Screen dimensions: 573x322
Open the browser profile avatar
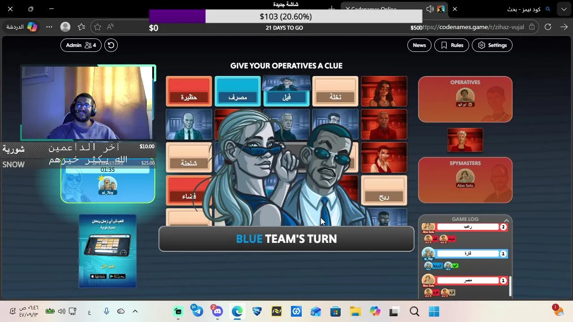pyautogui.click(x=65, y=27)
